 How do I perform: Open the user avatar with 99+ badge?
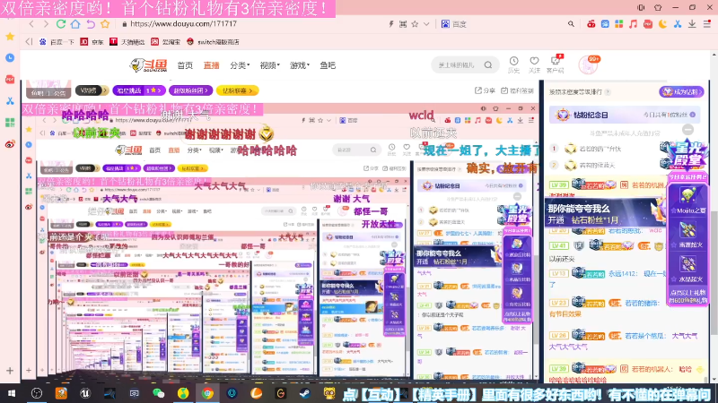point(589,64)
